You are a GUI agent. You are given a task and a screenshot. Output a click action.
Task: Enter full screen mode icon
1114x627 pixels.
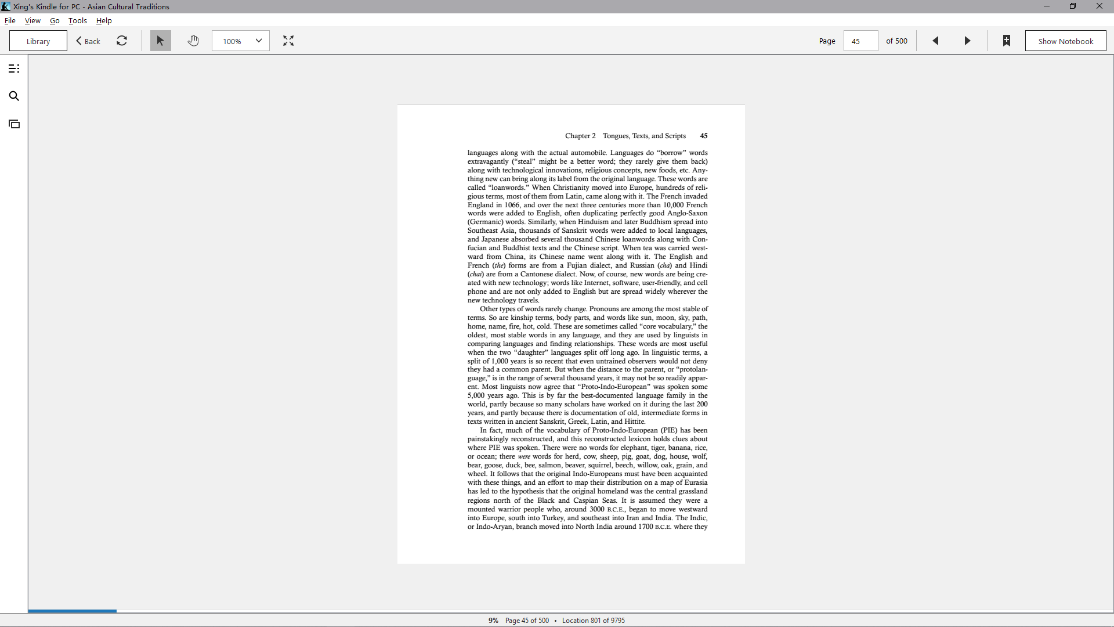[288, 41]
